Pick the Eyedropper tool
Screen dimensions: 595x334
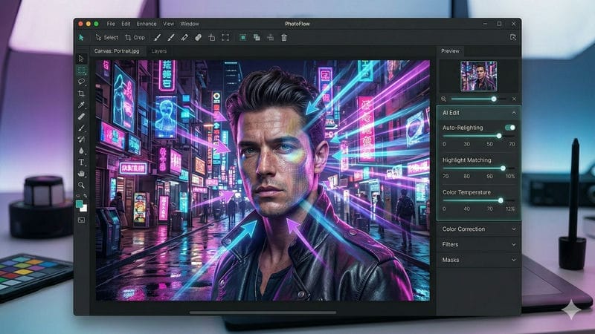point(82,105)
